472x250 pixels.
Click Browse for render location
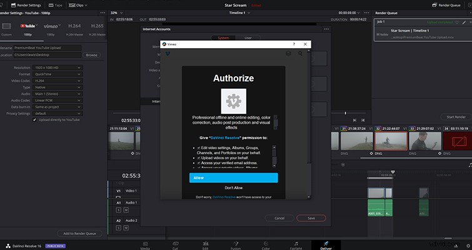coord(91,55)
